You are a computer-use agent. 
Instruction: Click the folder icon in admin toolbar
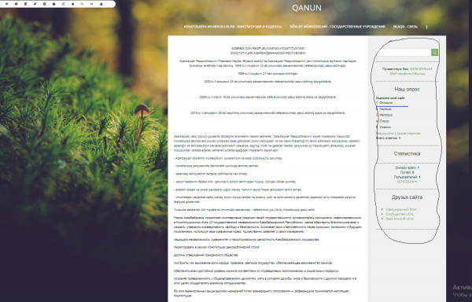point(53,4)
